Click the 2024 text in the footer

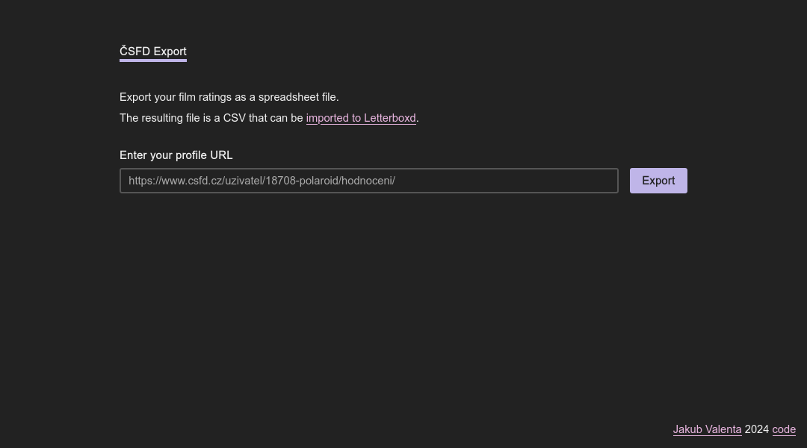point(756,429)
